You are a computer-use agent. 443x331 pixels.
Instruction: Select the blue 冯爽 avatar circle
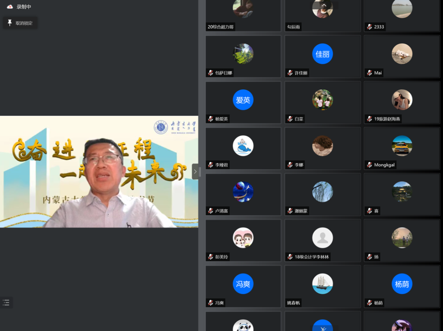[x=243, y=283]
